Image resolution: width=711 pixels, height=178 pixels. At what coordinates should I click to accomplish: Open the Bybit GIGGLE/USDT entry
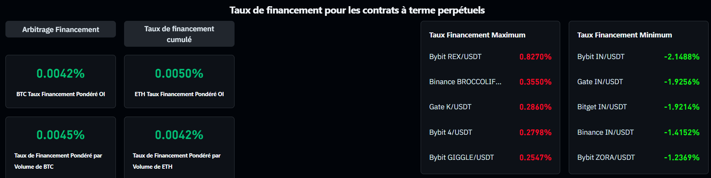coord(461,158)
